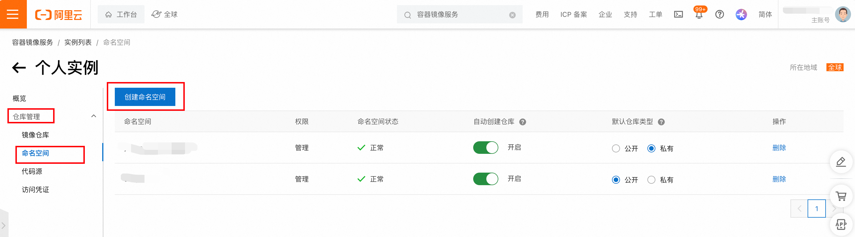The width and height of the screenshot is (855, 237).
Task: Open the Cloud Shell terminal icon
Action: pos(679,14)
